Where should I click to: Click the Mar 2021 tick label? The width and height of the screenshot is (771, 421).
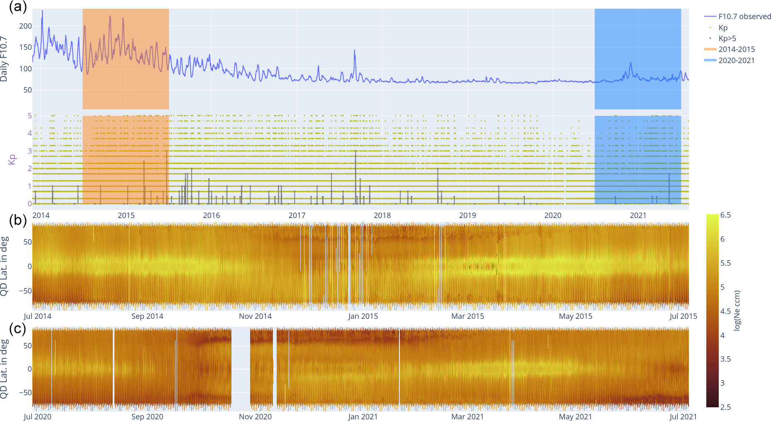467,417
